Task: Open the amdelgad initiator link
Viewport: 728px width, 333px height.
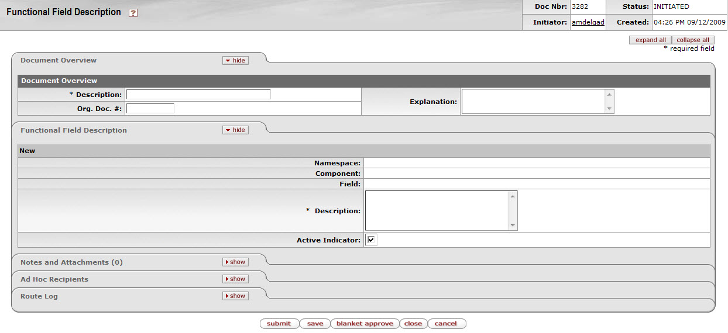Action: pyautogui.click(x=588, y=23)
